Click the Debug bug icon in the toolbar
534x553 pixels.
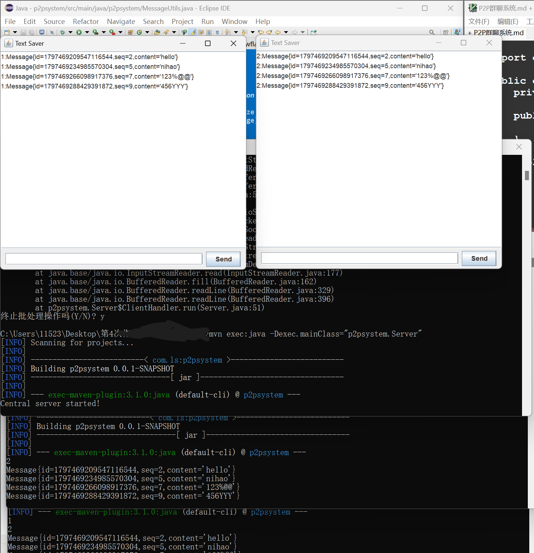click(x=62, y=32)
